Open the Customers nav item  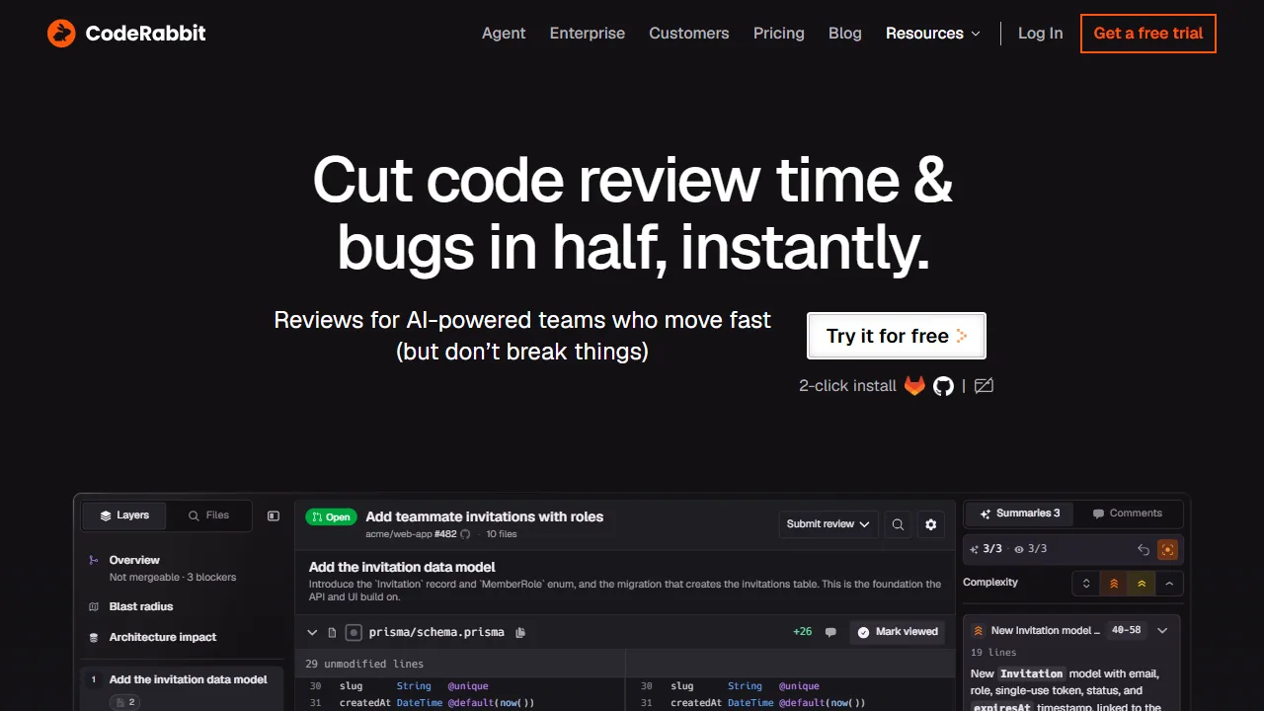click(689, 34)
